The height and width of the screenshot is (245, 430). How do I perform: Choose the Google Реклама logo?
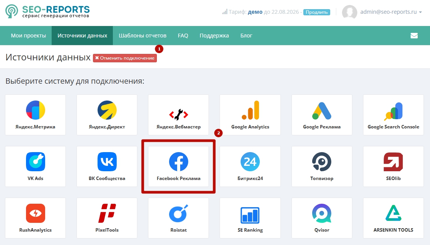tap(322, 111)
